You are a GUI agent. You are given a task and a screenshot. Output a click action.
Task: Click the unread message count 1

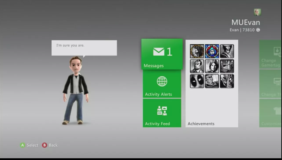click(x=169, y=52)
